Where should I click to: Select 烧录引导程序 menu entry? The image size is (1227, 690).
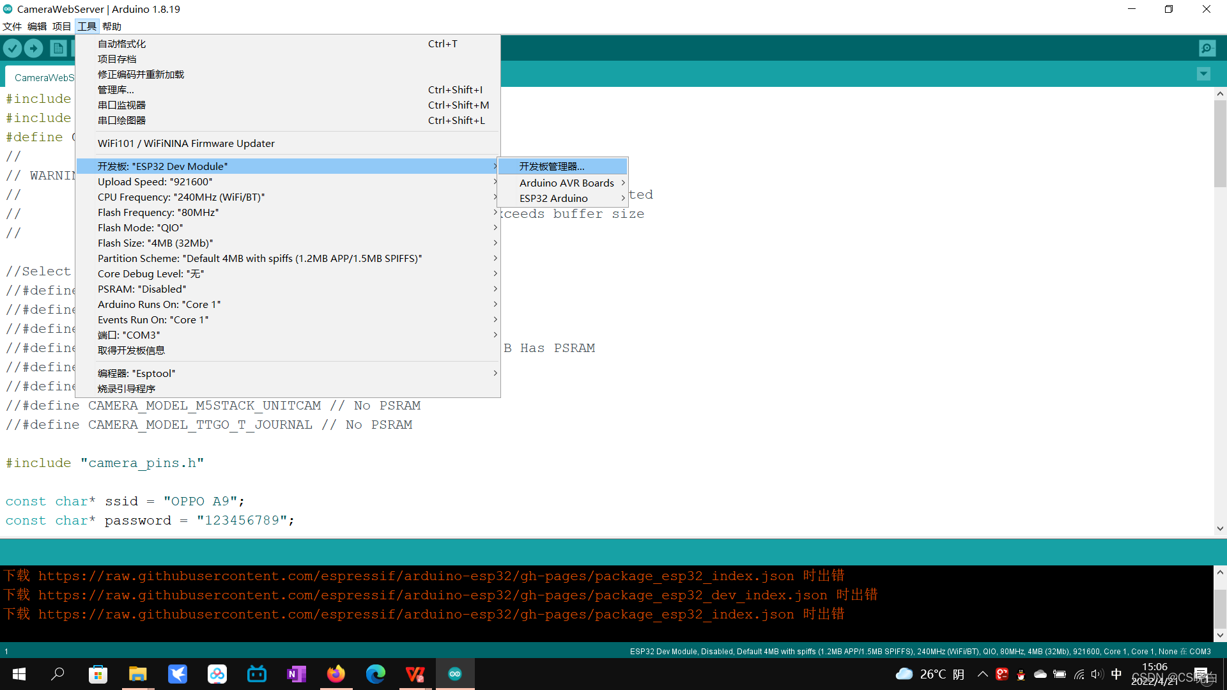pos(288,388)
